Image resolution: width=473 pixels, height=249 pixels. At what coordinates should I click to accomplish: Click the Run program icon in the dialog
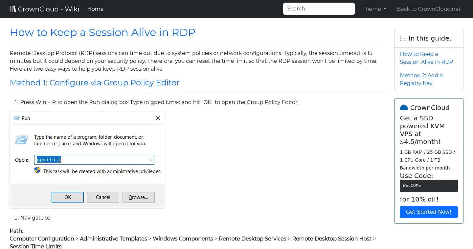point(21,139)
